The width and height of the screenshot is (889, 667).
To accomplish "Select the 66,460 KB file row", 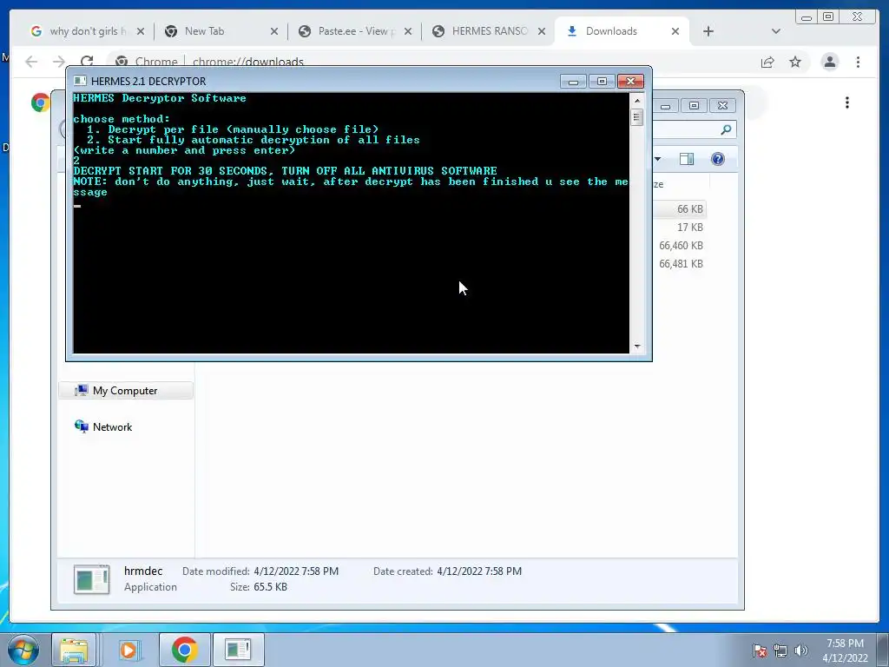I will pyautogui.click(x=679, y=246).
